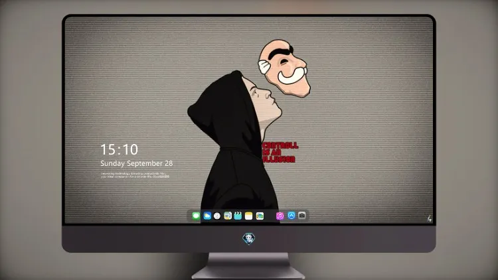Click the floating mustache mask on wallpaper
Image resolution: width=498 pixels, height=280 pixels.
284,68
